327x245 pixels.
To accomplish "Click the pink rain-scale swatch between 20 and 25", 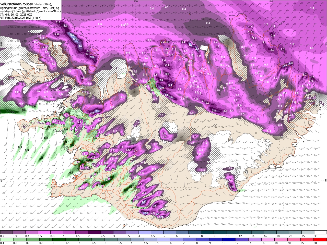I will 294,239.
